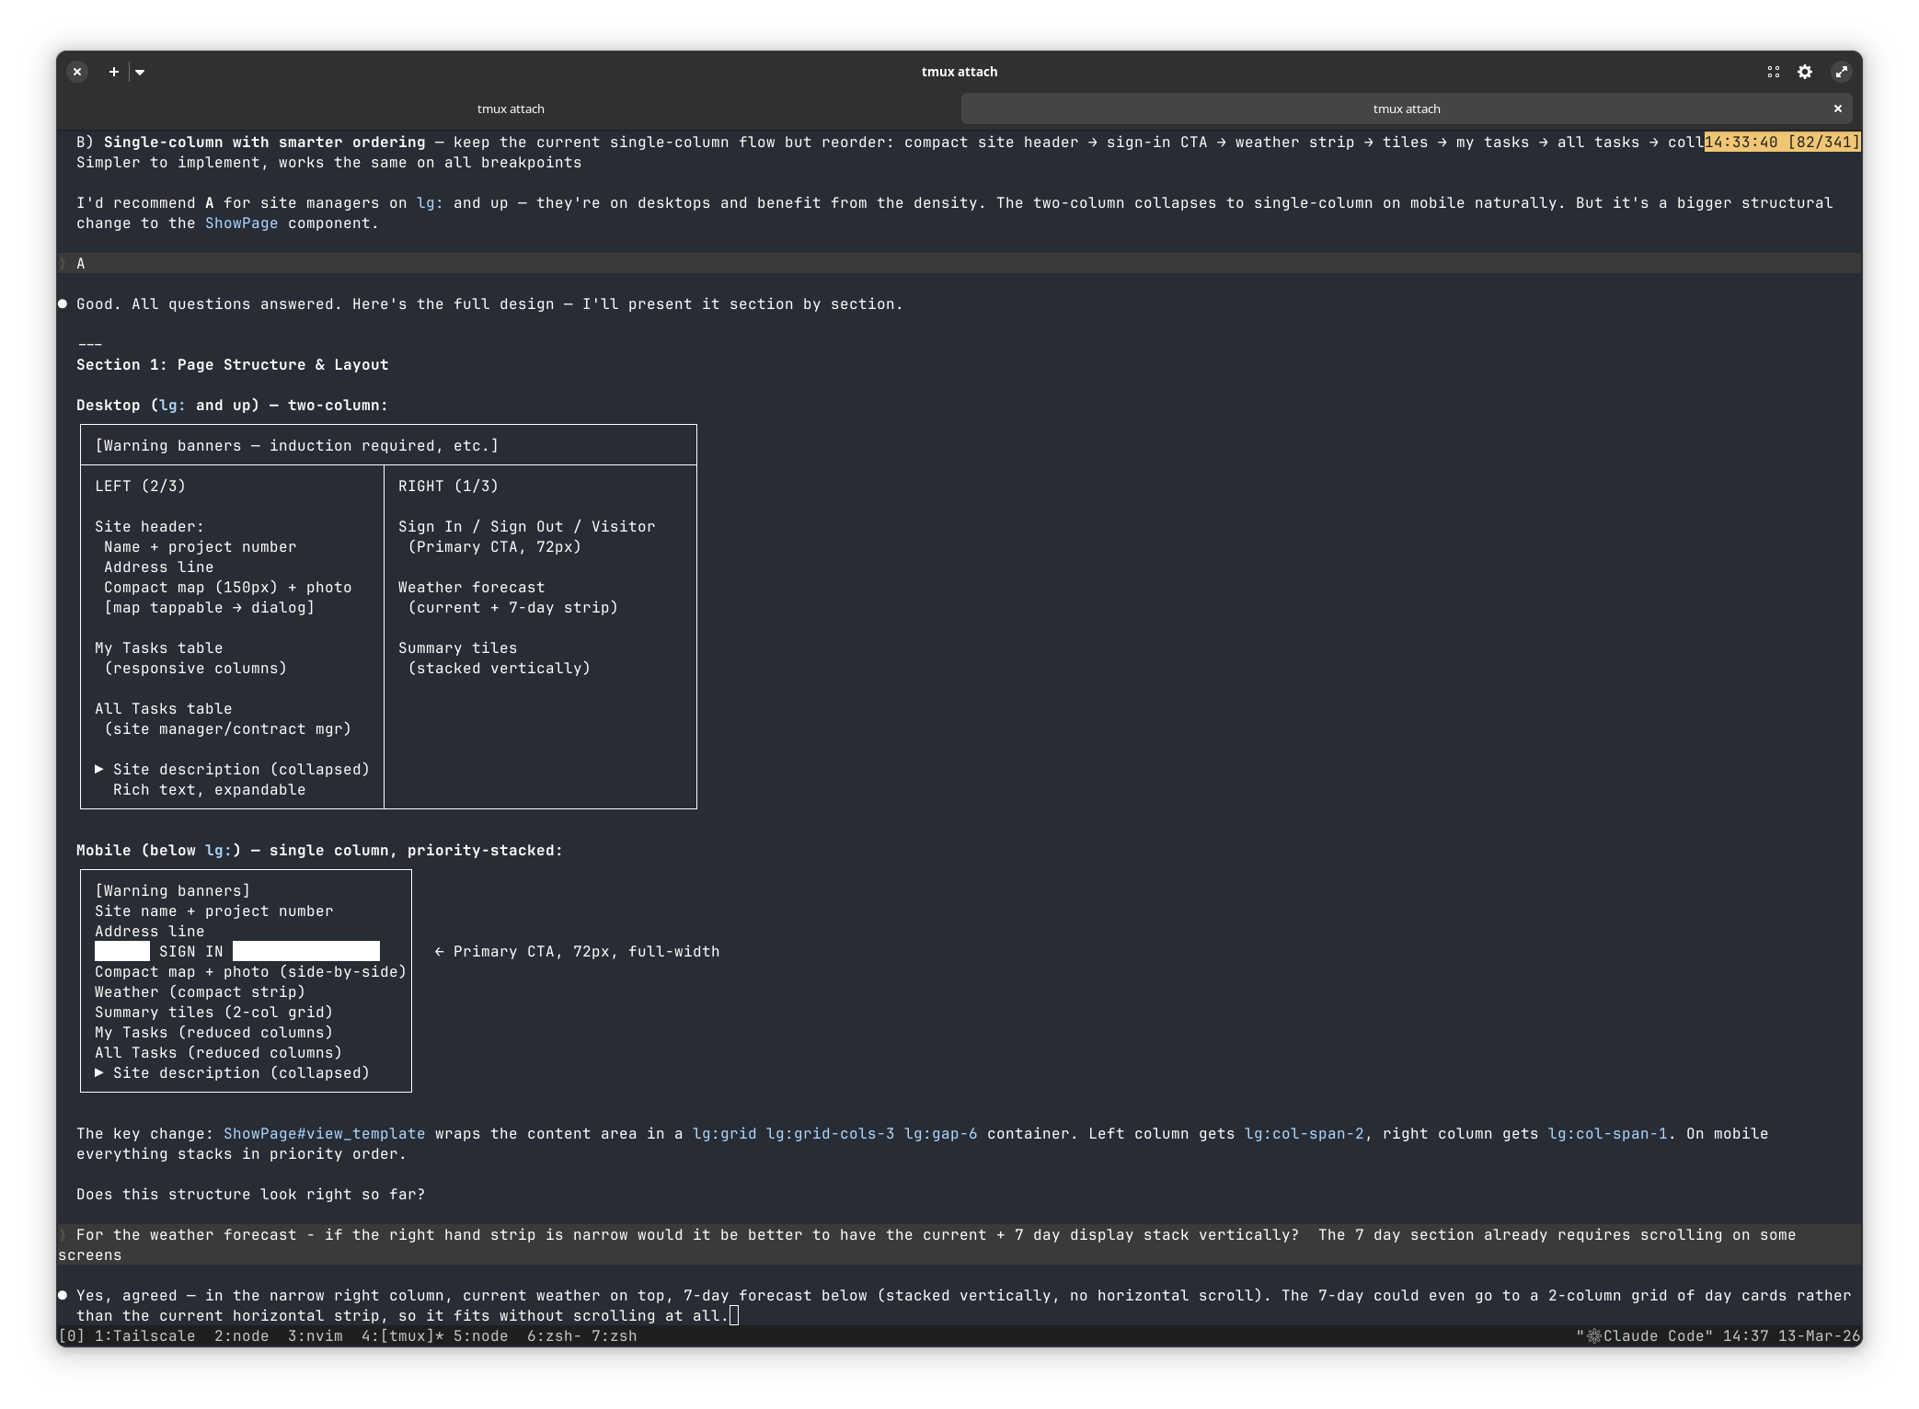Click the lg:col-span-2 class text
1919x1409 pixels.
click(x=1304, y=1133)
